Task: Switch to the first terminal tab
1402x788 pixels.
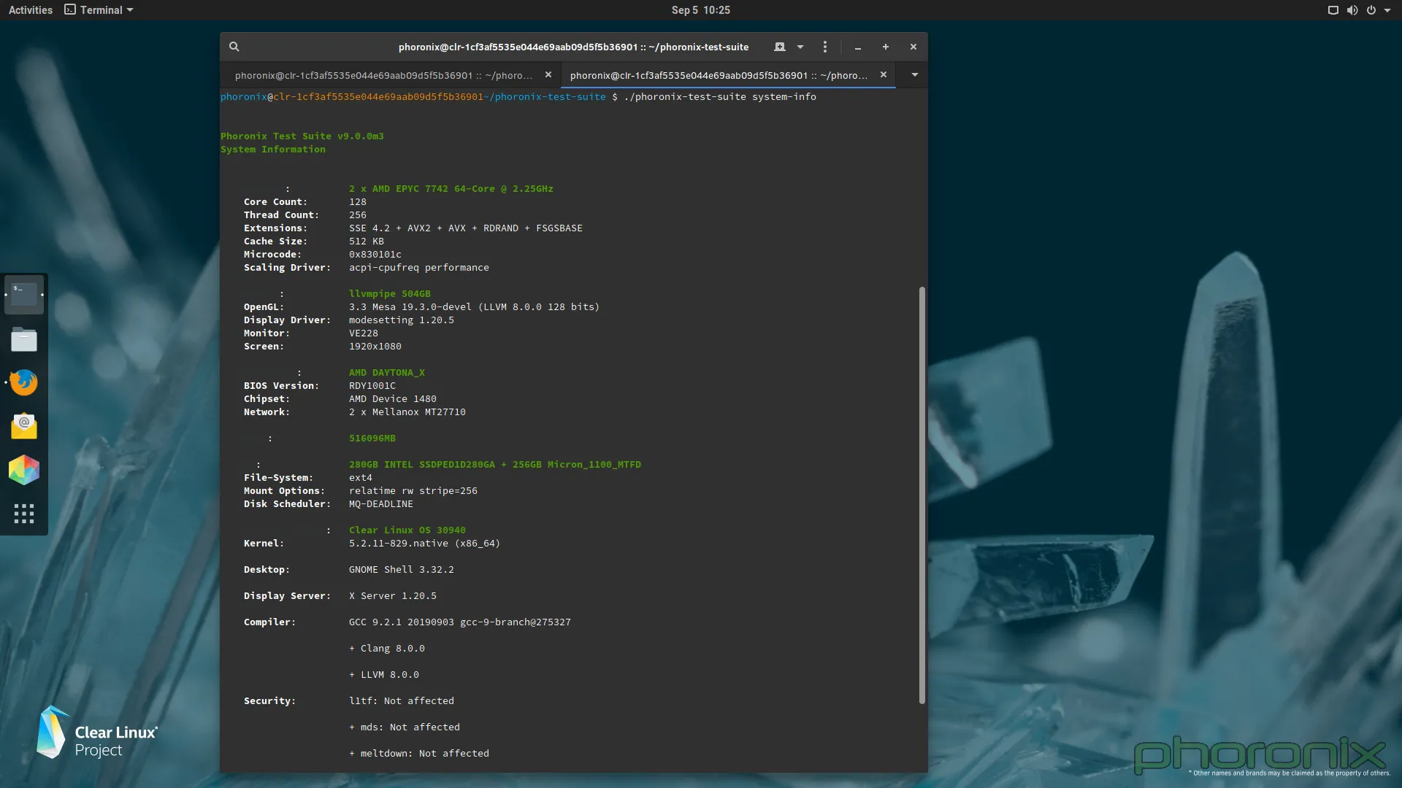Action: coord(383,75)
